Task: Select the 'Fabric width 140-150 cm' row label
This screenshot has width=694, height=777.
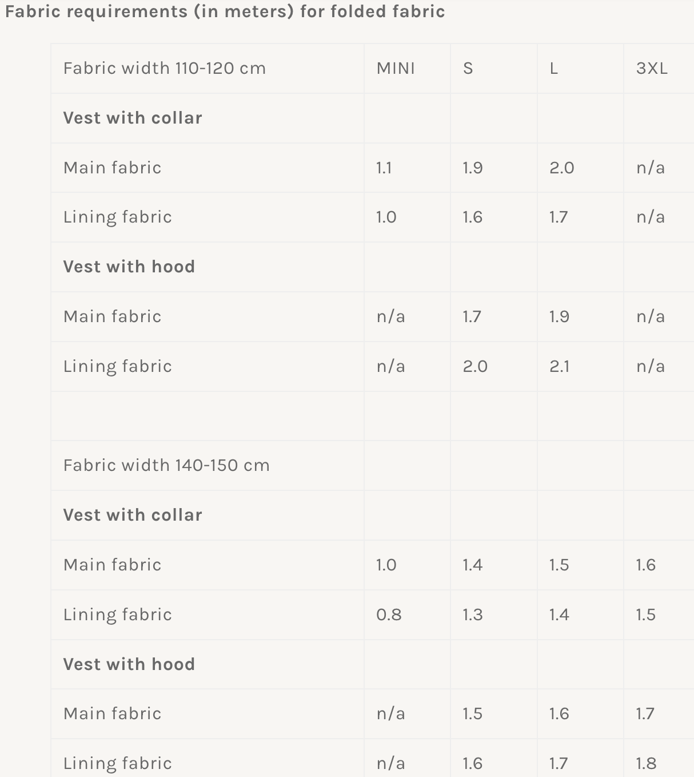Action: [166, 465]
